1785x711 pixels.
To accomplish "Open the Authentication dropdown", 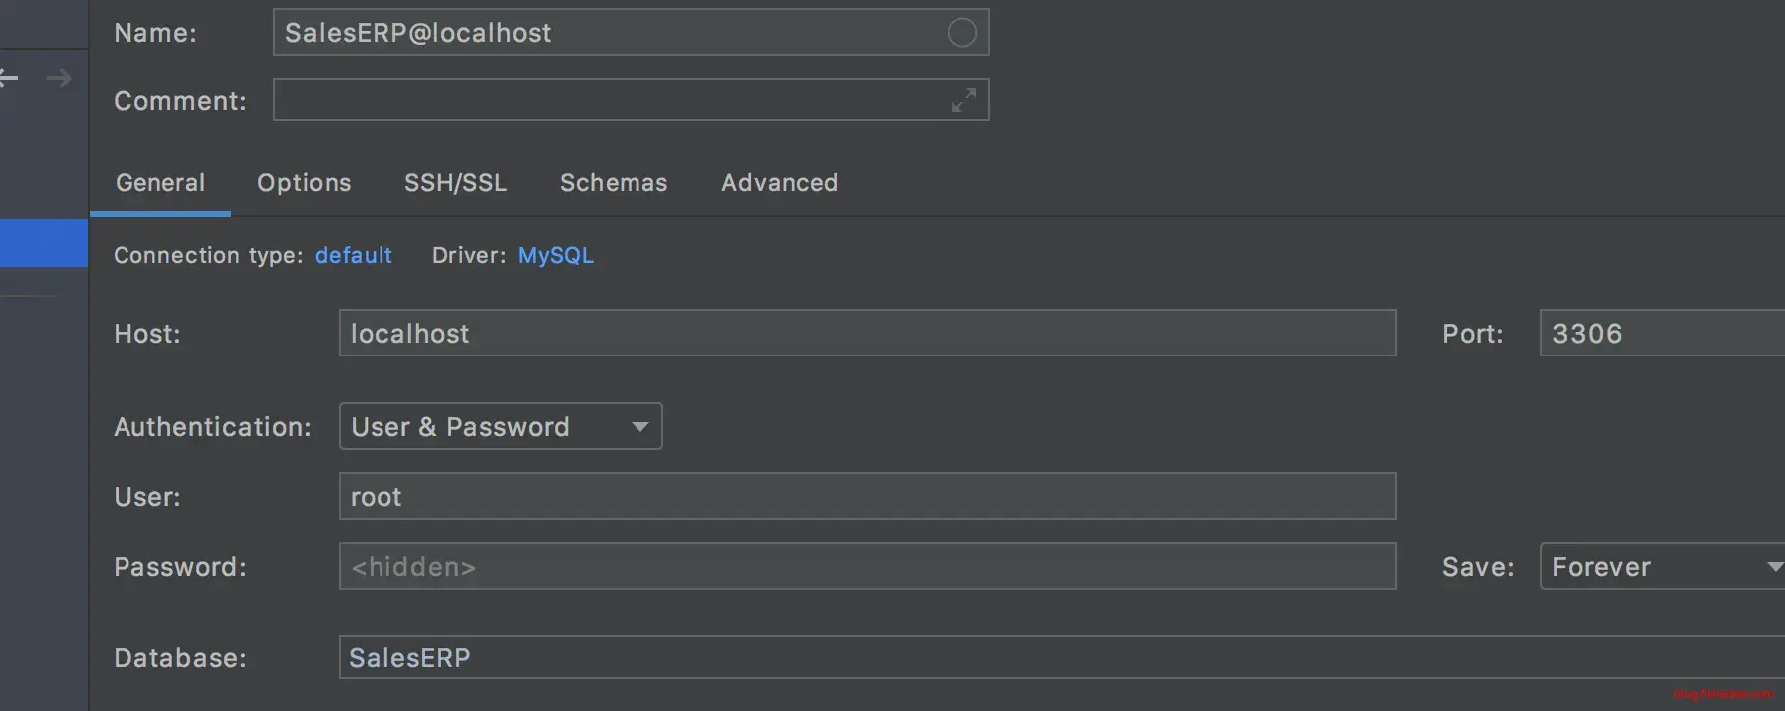I will pos(500,427).
